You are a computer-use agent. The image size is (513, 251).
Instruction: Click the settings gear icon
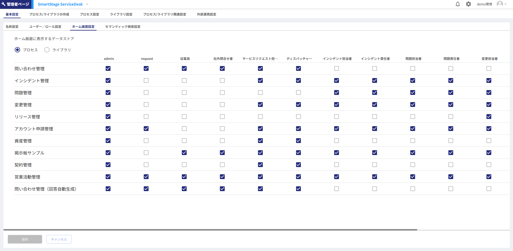(468, 4)
